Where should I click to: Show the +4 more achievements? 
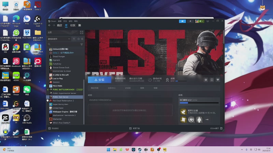click(x=207, y=120)
